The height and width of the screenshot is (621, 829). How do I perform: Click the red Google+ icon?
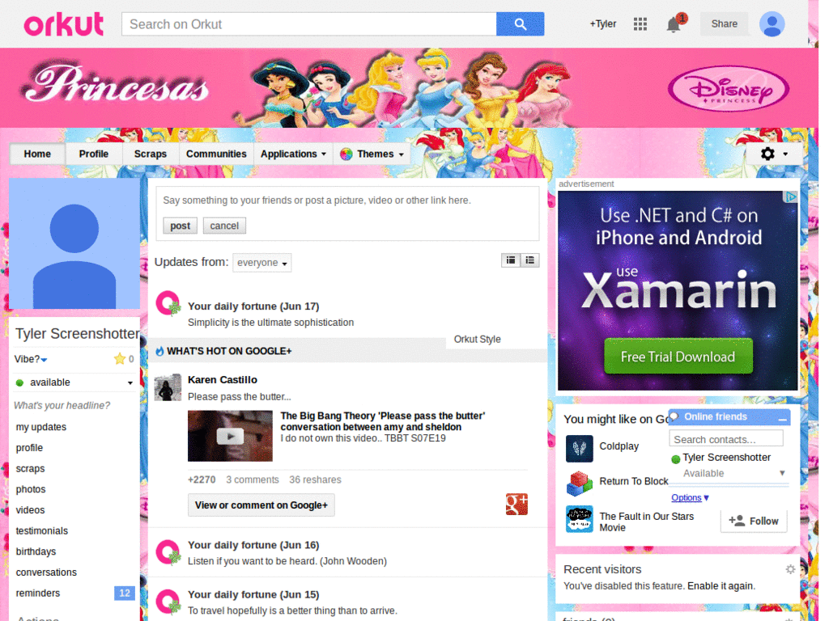coord(517,504)
